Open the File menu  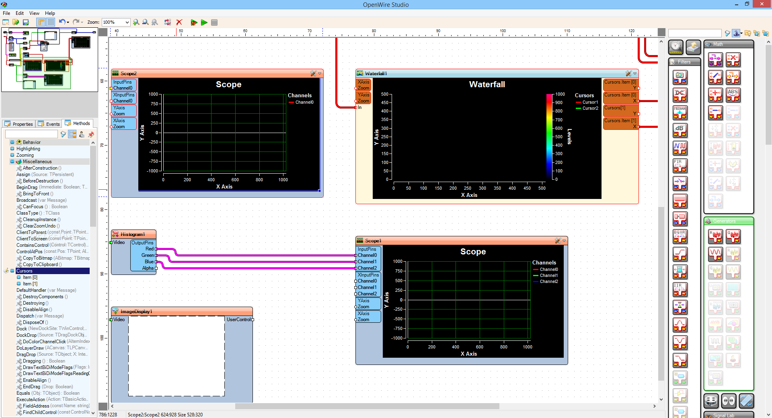pos(6,13)
